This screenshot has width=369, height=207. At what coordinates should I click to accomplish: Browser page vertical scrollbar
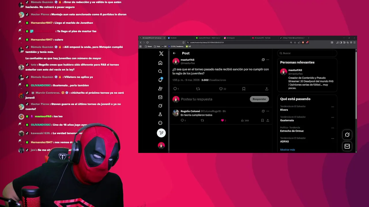tap(356, 100)
